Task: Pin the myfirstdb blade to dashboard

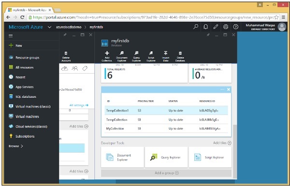Action: pos(208,35)
